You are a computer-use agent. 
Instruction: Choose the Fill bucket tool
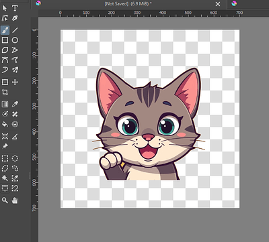point(5,124)
